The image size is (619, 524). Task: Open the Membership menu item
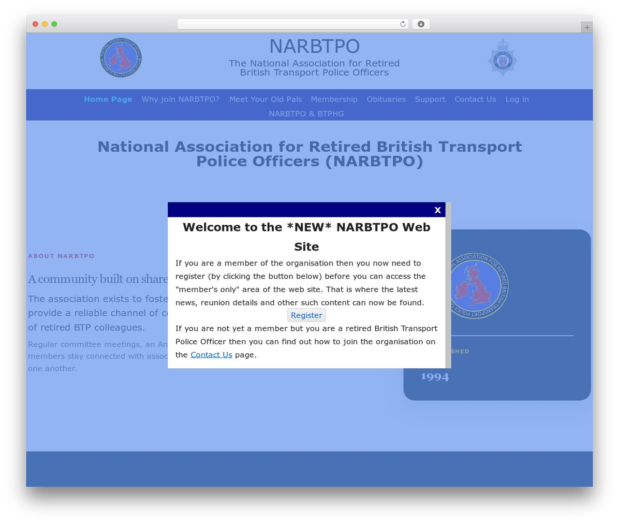[x=334, y=99]
